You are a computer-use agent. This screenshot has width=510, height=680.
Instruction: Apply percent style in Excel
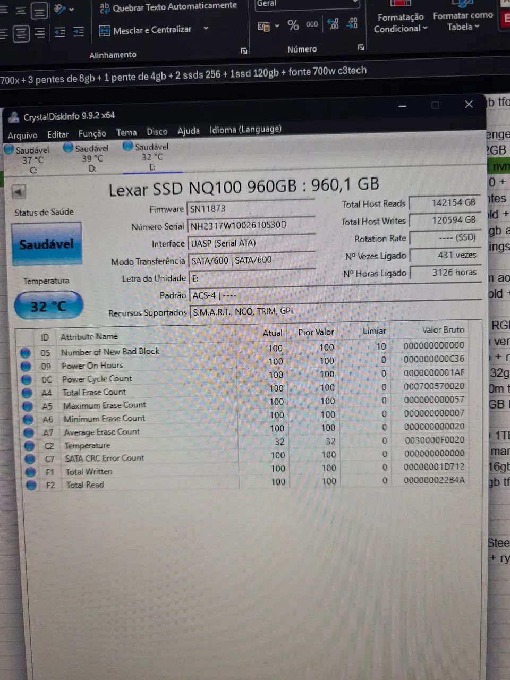pos(293,25)
